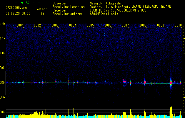Click time marker 0006

108,25
